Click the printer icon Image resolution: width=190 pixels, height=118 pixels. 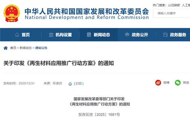tap(70, 84)
